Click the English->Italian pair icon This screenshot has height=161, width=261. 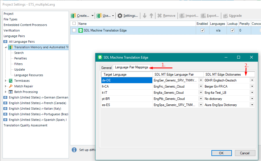click(x=6, y=109)
